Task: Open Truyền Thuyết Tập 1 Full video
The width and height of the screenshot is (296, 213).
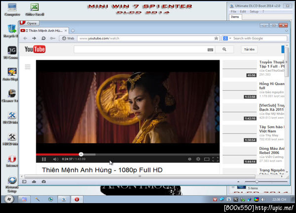Action: point(272,64)
